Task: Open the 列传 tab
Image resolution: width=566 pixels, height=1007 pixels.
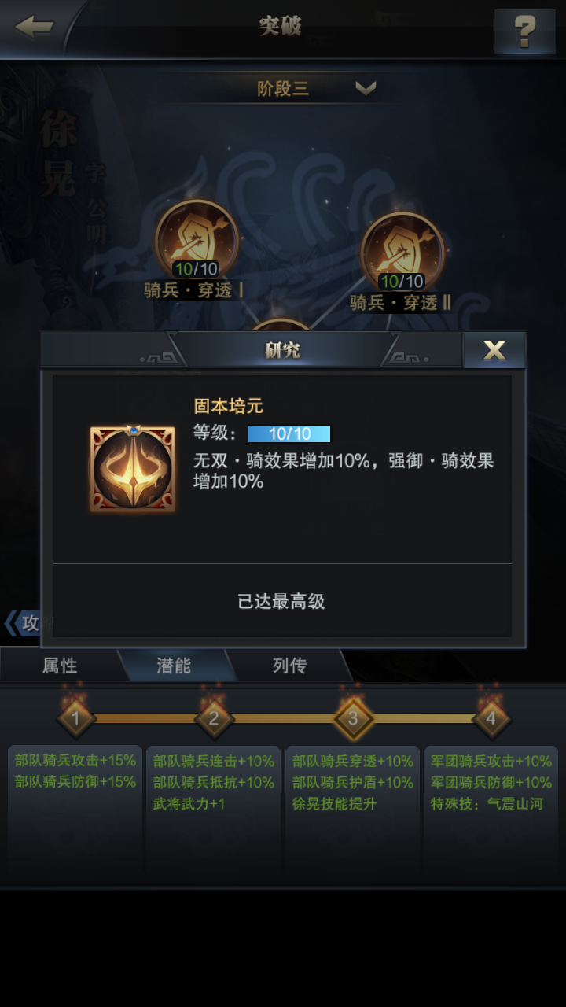Action: pyautogui.click(x=289, y=666)
